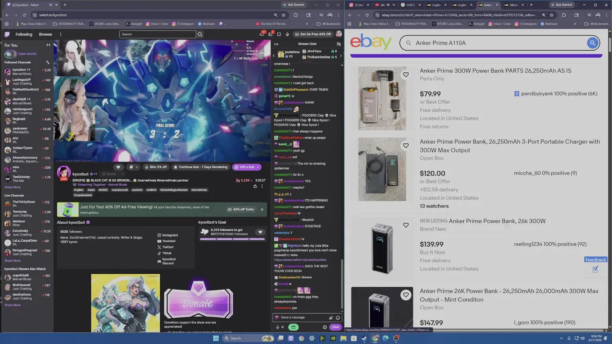Image resolution: width=612 pixels, height=344 pixels.
Task: Watch the Mint Conditon listing heart
Action: pos(405,295)
